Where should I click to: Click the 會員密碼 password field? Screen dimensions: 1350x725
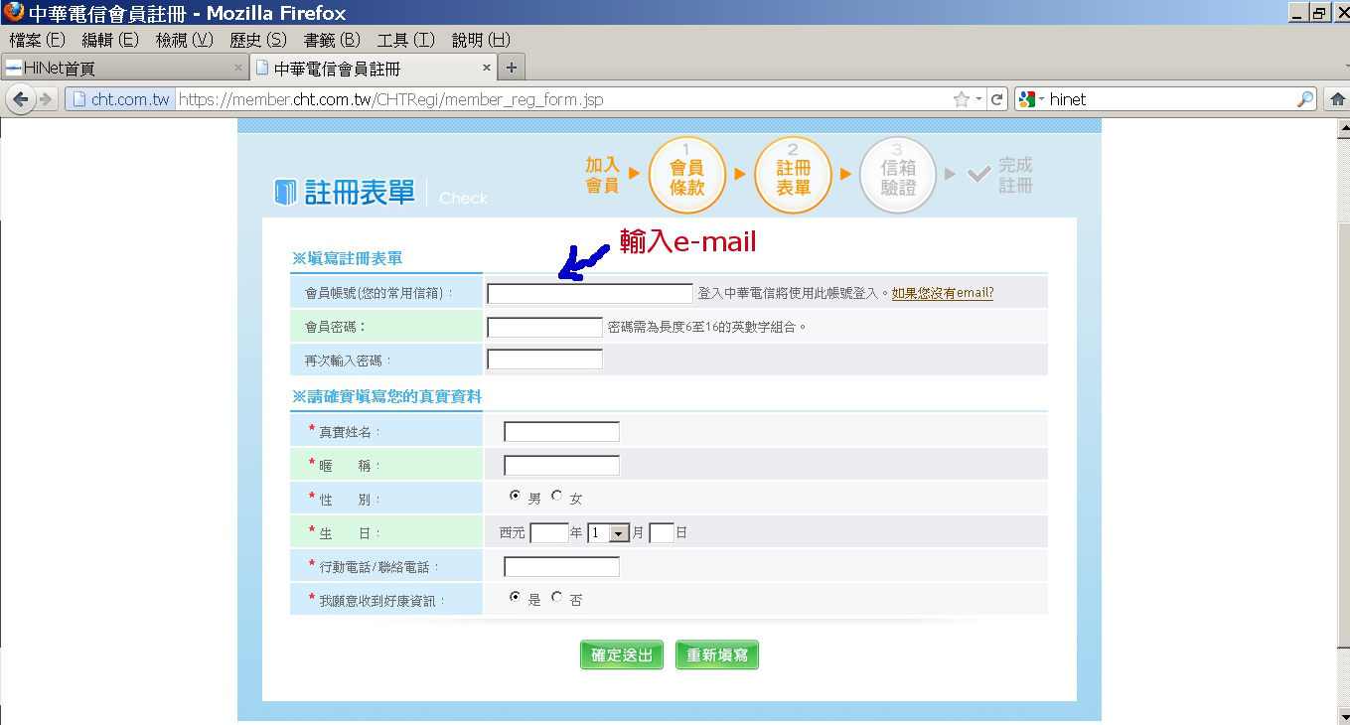tap(544, 328)
